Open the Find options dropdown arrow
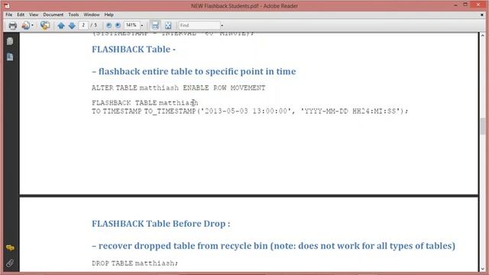The width and height of the screenshot is (489, 275). (222, 25)
